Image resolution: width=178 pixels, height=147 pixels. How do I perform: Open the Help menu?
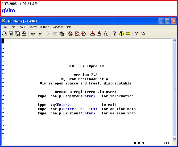click(x=68, y=27)
